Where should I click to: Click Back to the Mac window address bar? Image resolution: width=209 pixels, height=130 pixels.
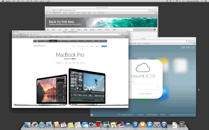point(105,10)
